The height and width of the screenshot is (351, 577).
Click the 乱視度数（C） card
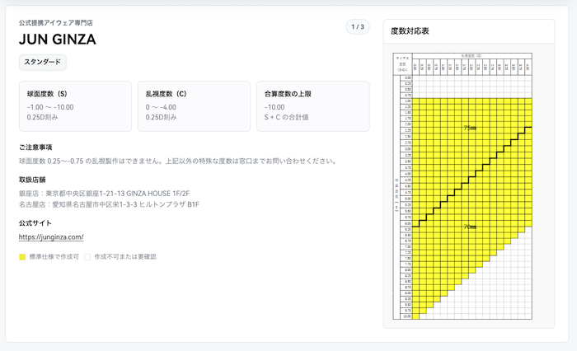click(x=194, y=106)
